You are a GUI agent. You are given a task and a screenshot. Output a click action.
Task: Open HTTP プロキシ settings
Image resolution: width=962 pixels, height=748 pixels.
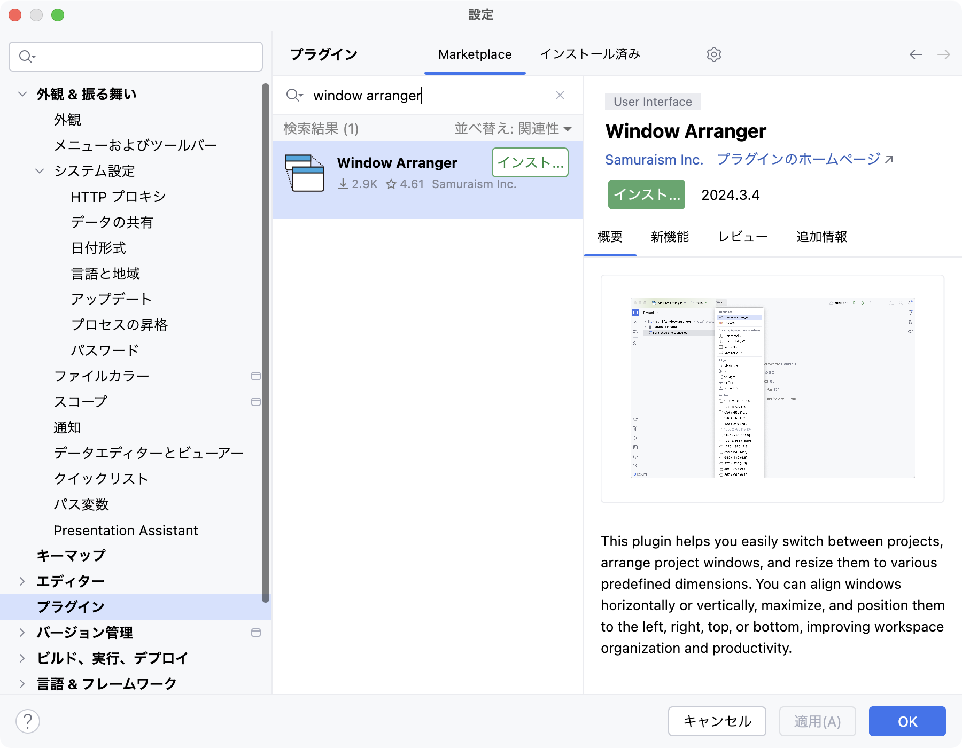click(x=119, y=197)
